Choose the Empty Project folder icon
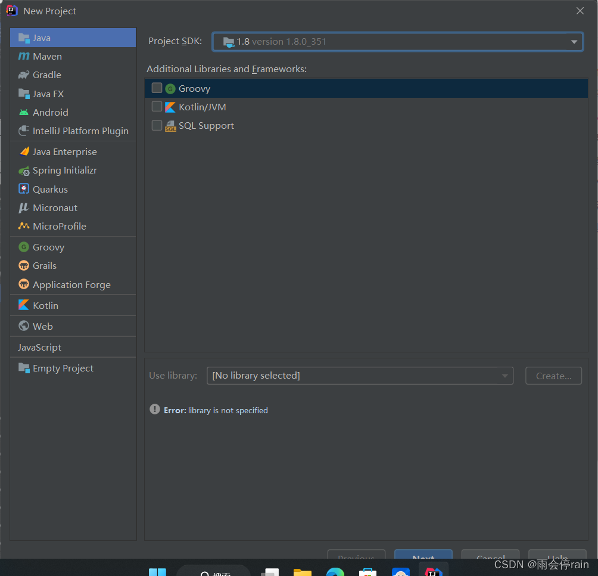Screen dimensions: 598x576 point(24,368)
